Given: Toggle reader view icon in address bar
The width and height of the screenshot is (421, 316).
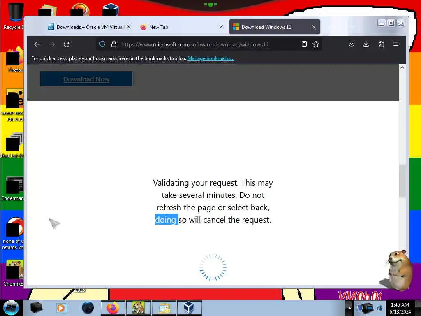Looking at the screenshot, I should [x=304, y=44].
